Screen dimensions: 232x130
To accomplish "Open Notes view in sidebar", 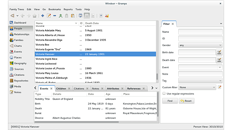I will (21, 92).
